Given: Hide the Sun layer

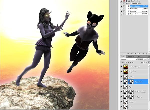Looking at the screenshot, I should click(x=121, y=107).
